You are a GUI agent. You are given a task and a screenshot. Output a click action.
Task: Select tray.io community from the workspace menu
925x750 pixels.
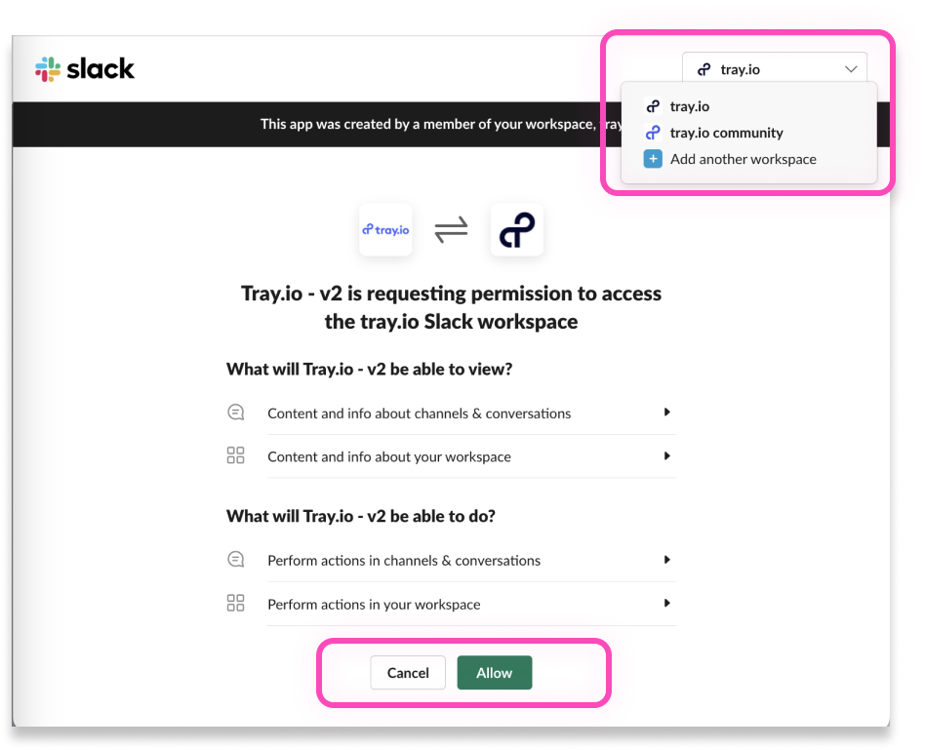click(x=726, y=133)
